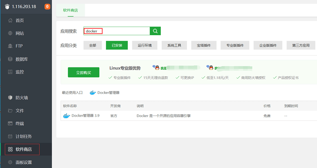This screenshot has width=317, height=168.
Task: Filter by 已安装 category
Action: tap(117, 46)
